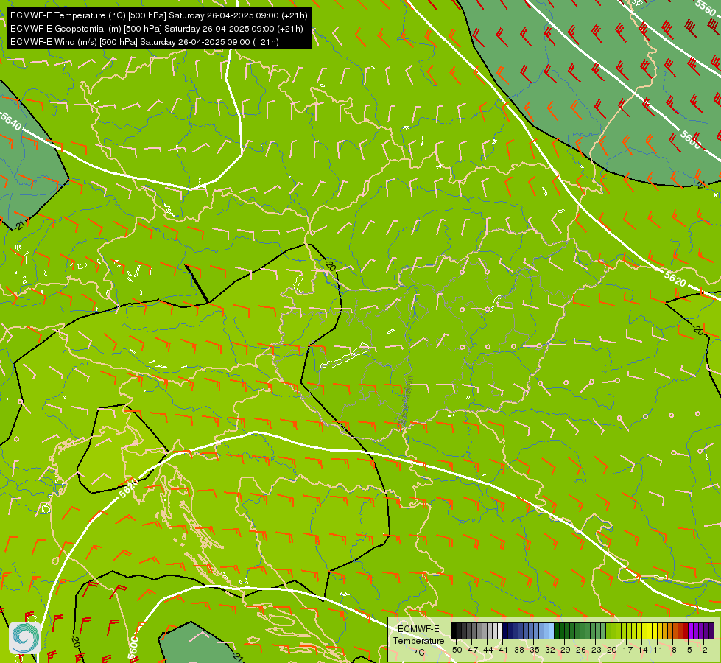The height and width of the screenshot is (663, 721).
Task: Click the -35 legend tick label
Action: pyautogui.click(x=533, y=650)
